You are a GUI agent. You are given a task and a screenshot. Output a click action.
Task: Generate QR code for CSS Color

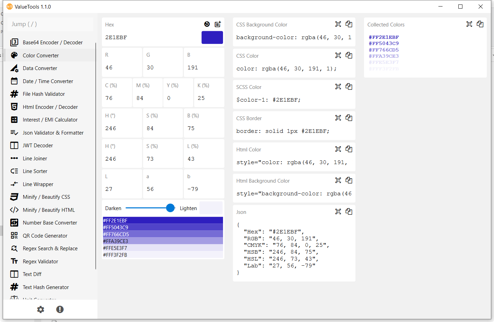338,55
